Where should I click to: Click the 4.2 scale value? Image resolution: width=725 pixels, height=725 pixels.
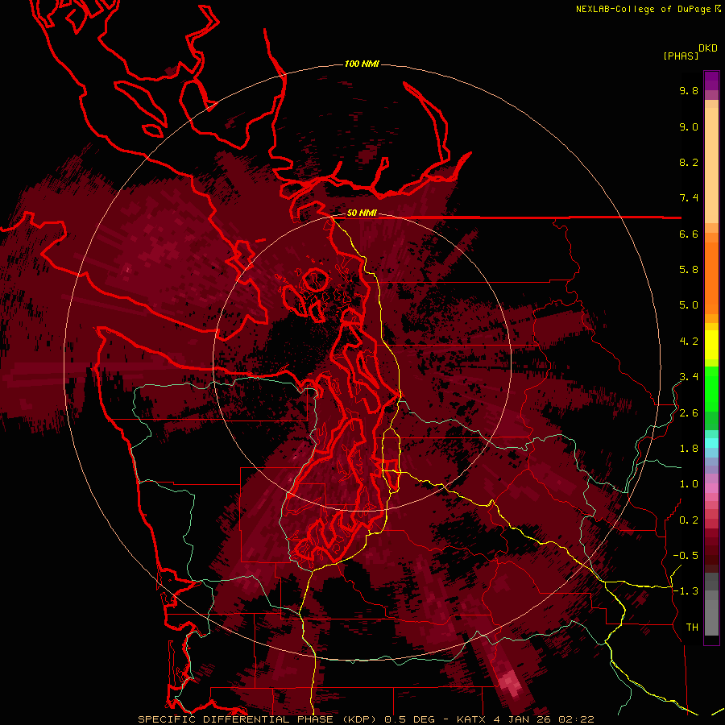click(689, 342)
